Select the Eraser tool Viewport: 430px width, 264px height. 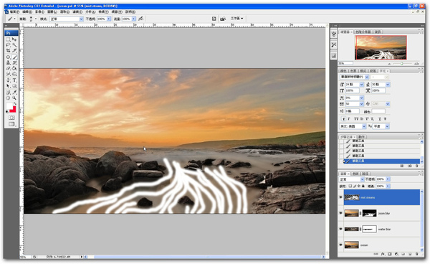click(x=8, y=68)
